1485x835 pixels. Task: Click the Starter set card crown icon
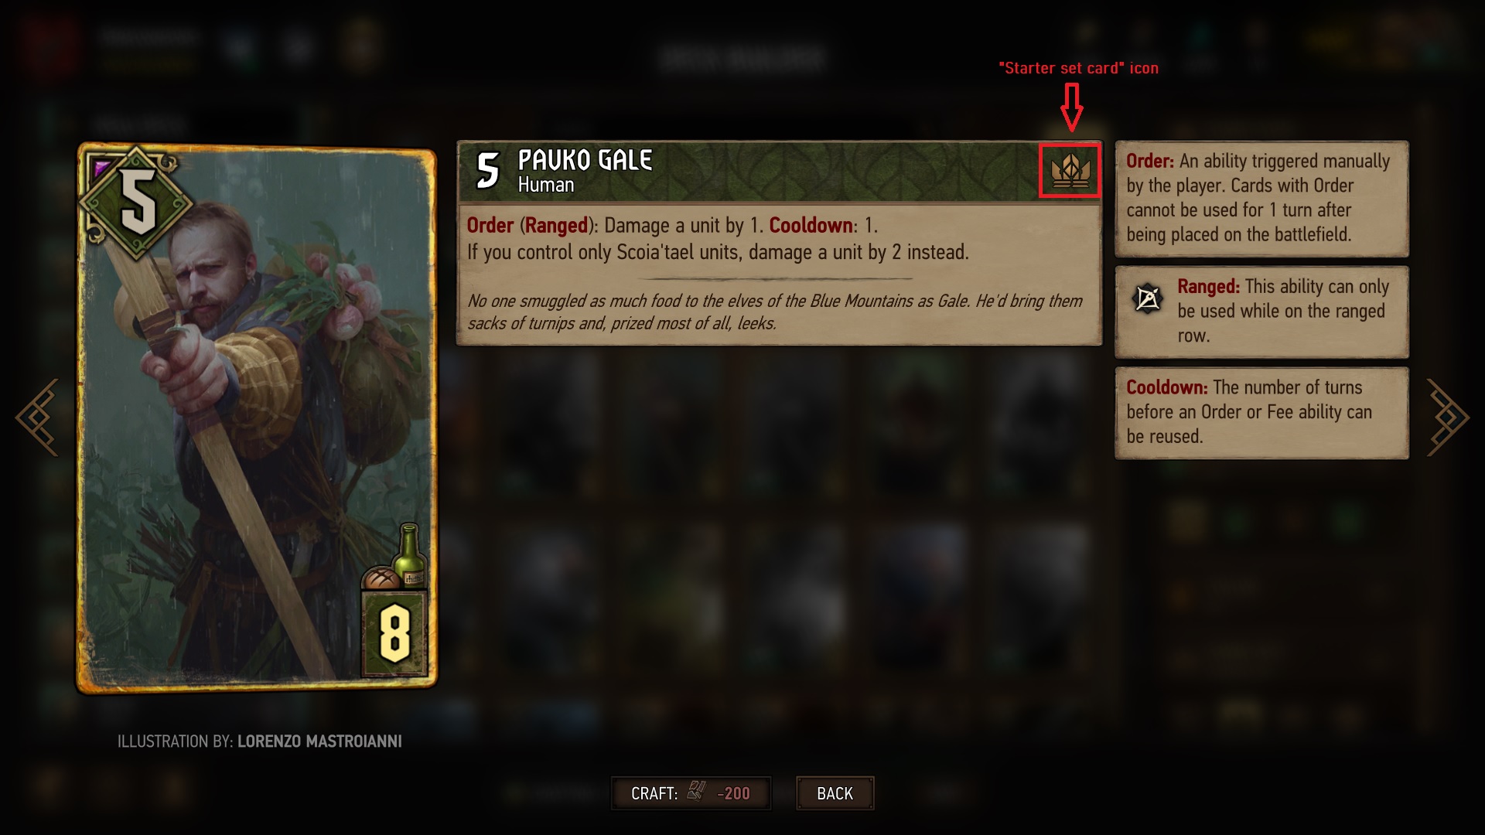(x=1070, y=170)
